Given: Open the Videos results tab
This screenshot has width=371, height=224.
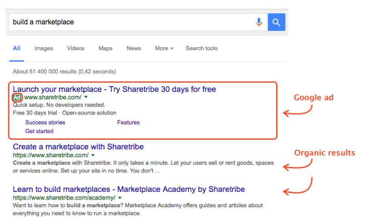Looking at the screenshot, I should coord(76,48).
